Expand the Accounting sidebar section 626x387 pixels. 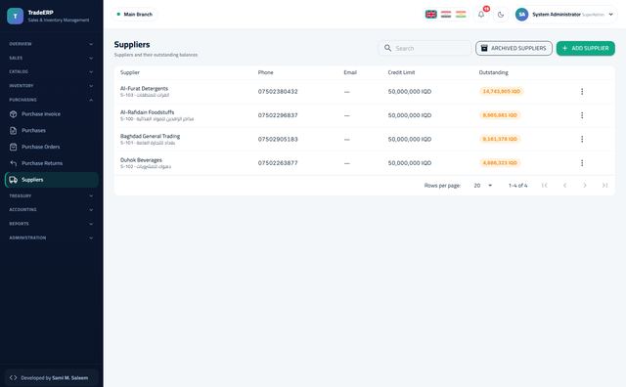[x=51, y=209]
